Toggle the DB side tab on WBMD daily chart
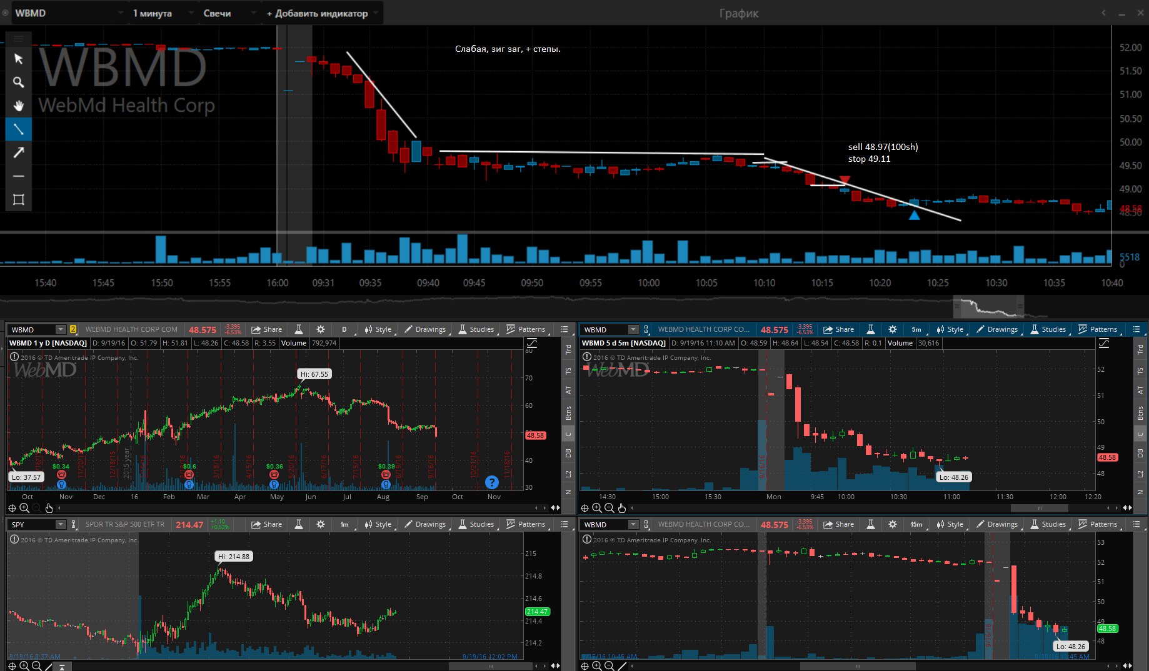The width and height of the screenshot is (1149, 671). tap(568, 453)
